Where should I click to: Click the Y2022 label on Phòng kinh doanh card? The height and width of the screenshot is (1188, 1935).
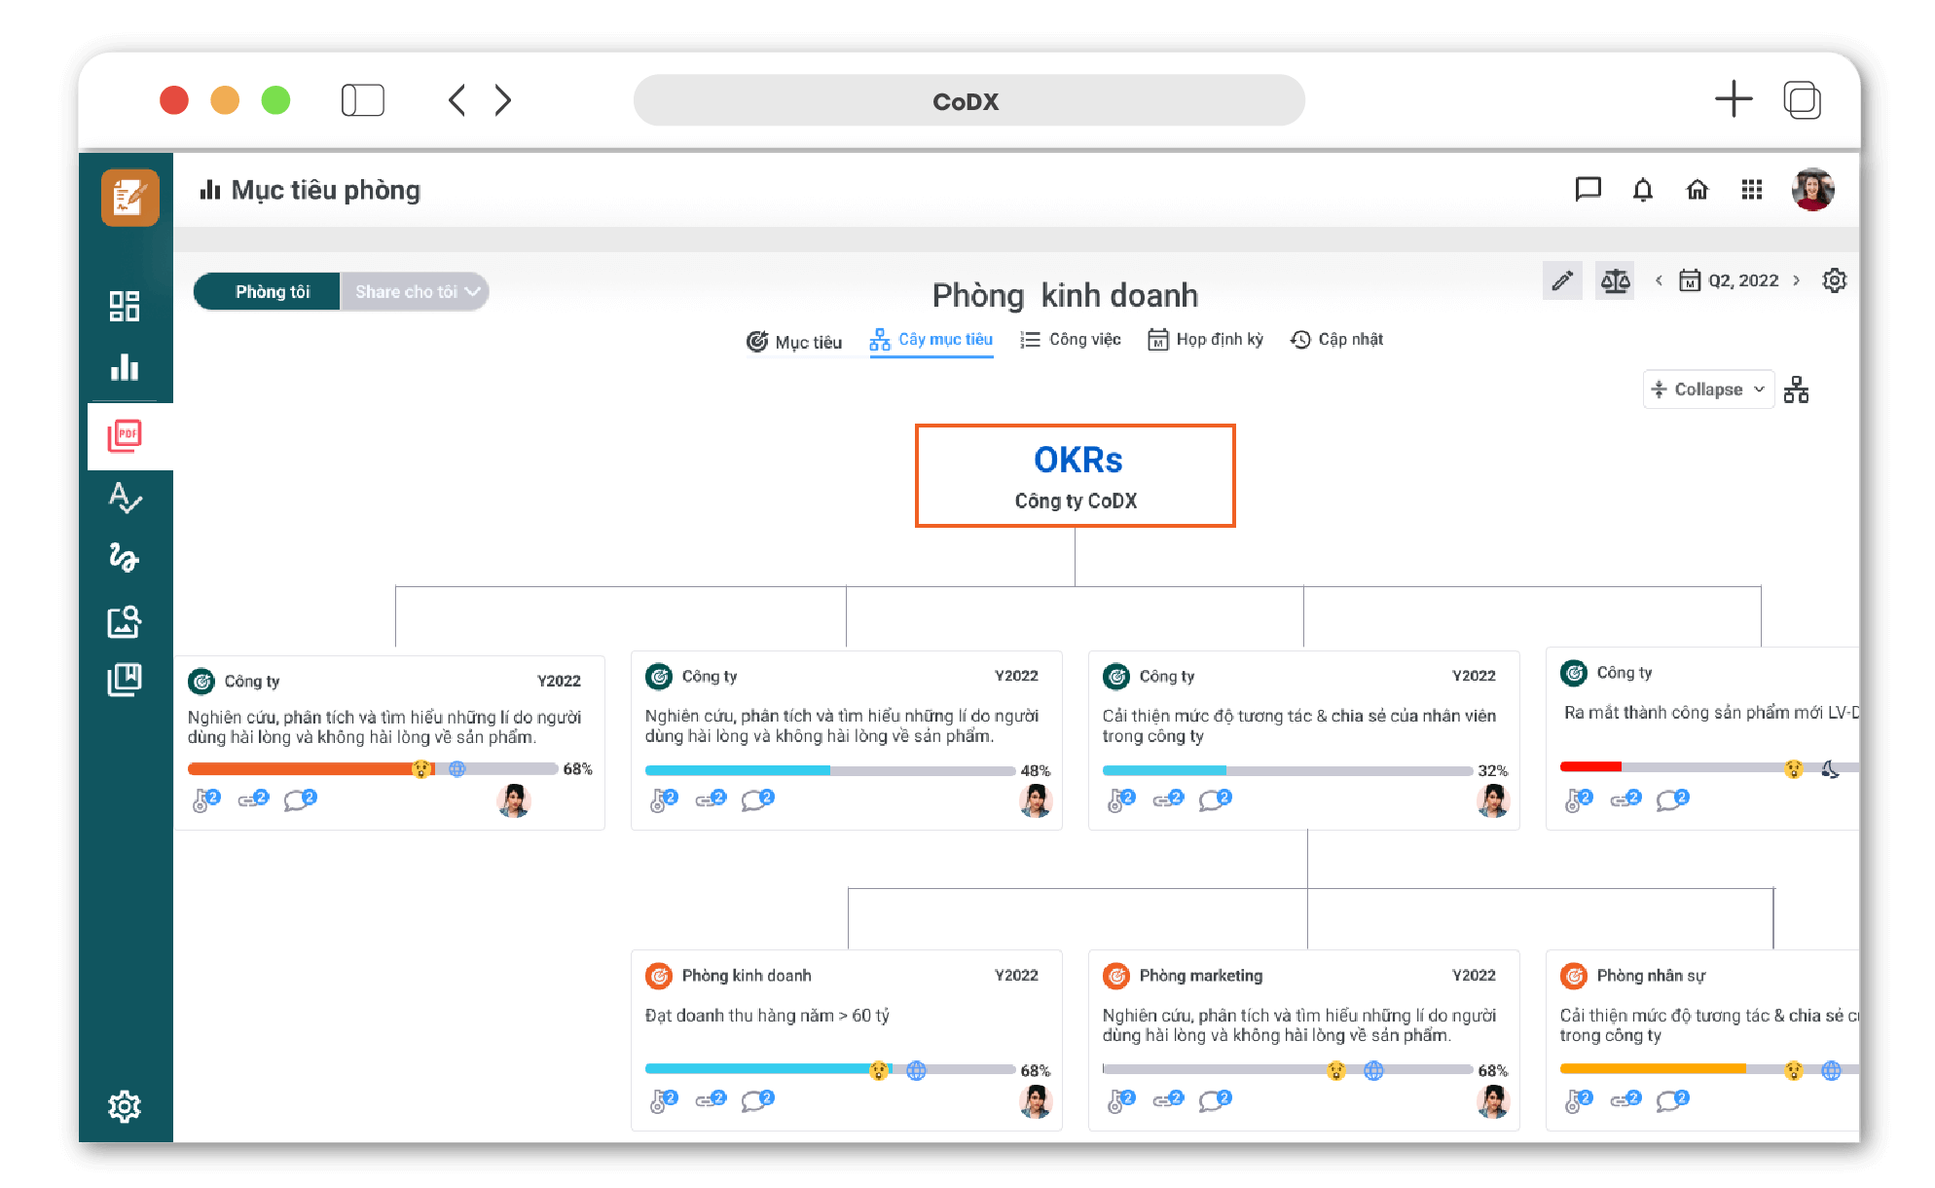click(x=1016, y=976)
